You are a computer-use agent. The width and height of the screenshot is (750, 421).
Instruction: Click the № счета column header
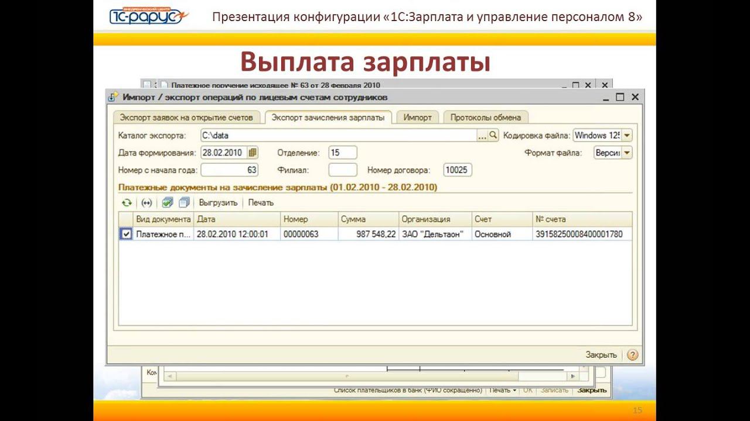click(582, 219)
